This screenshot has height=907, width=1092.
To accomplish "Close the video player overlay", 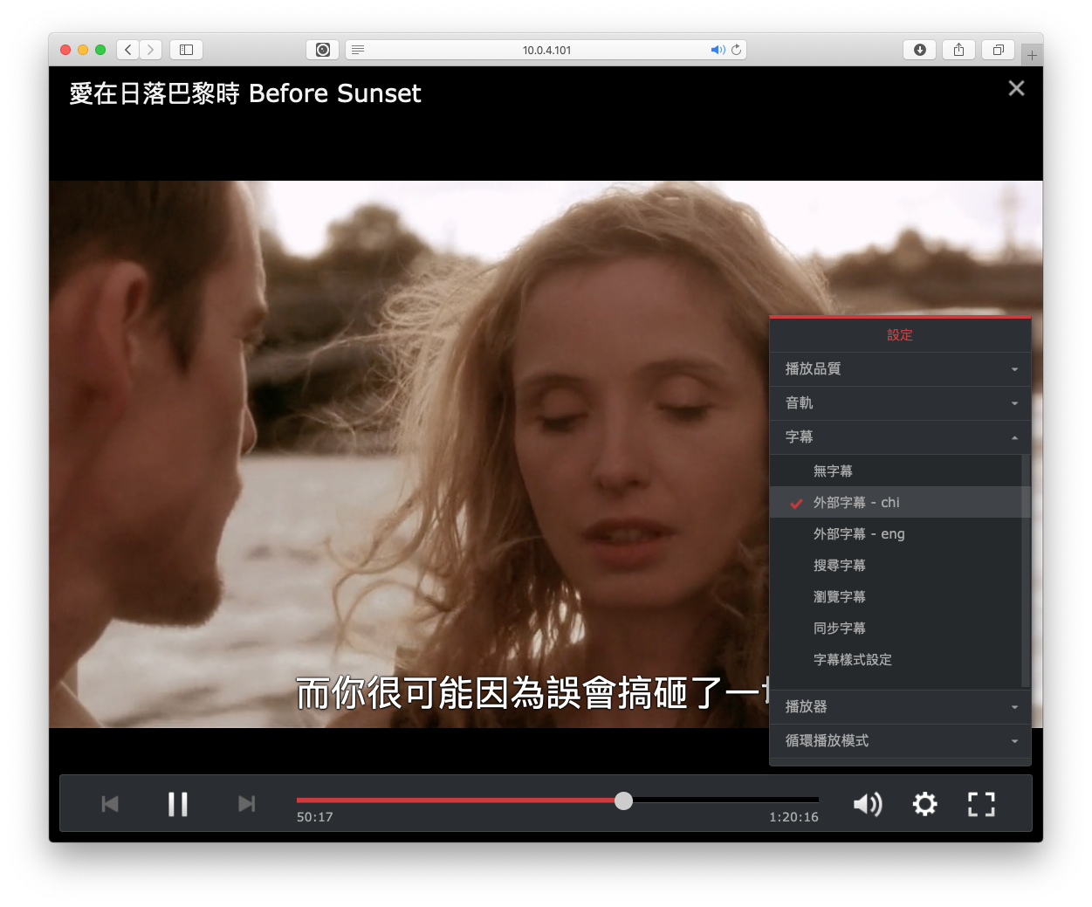I will tap(1016, 88).
